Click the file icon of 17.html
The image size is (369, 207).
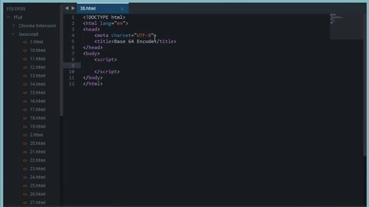25,110
